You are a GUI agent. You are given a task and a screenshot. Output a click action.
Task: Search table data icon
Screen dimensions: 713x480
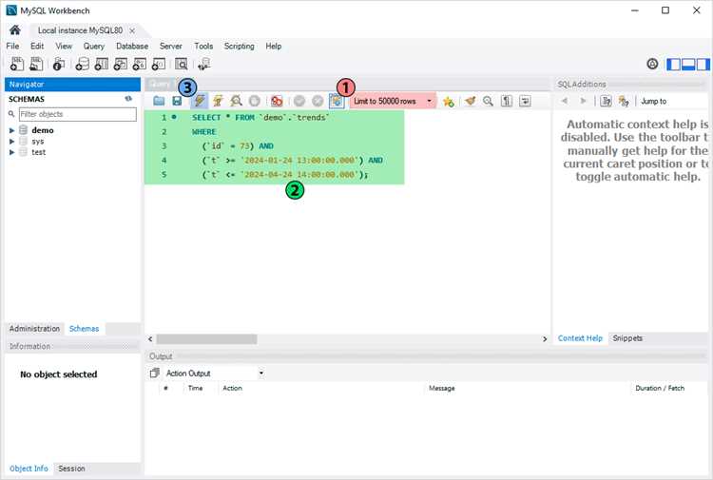pos(181,64)
